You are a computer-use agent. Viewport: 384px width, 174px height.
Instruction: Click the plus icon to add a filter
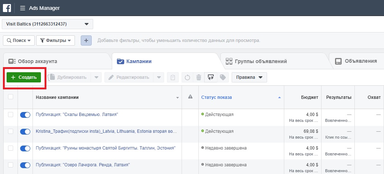pyautogui.click(x=86, y=40)
